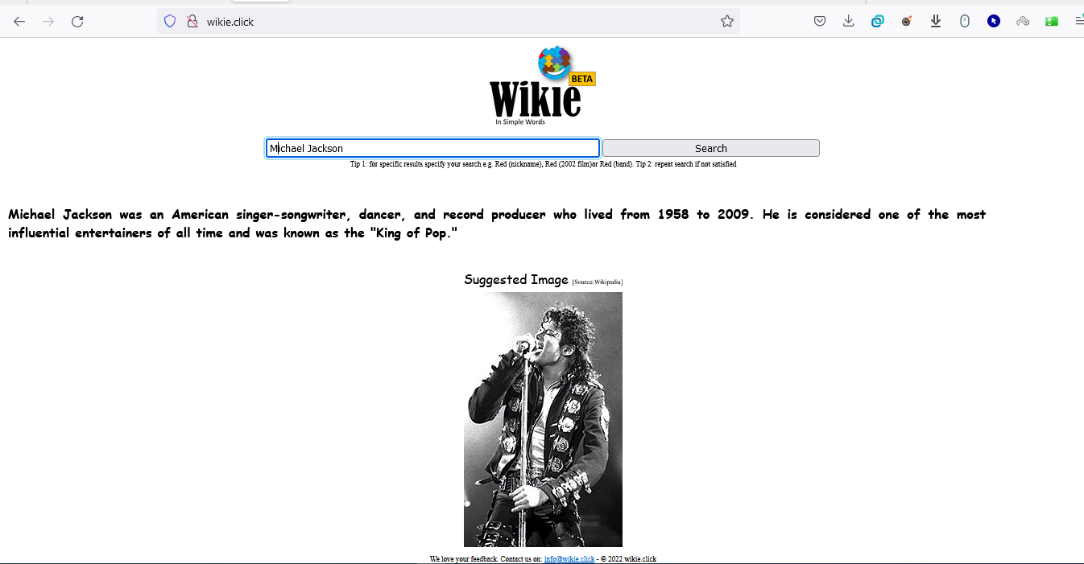Viewport: 1084px width, 564px height.
Task: Select the active browser tab
Action: tap(258, 3)
